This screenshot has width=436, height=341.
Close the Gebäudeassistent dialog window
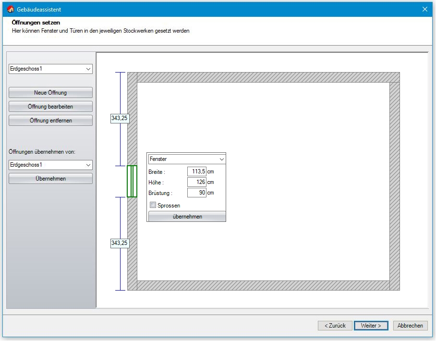coord(424,9)
